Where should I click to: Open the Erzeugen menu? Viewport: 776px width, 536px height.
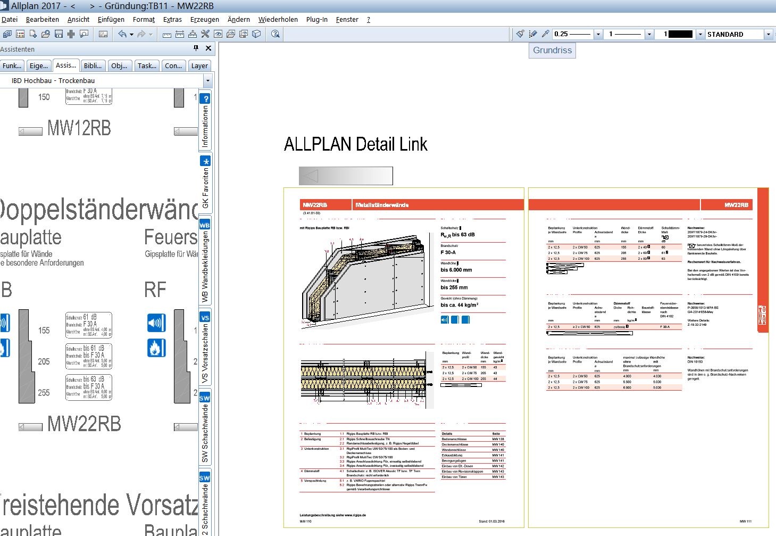[204, 20]
